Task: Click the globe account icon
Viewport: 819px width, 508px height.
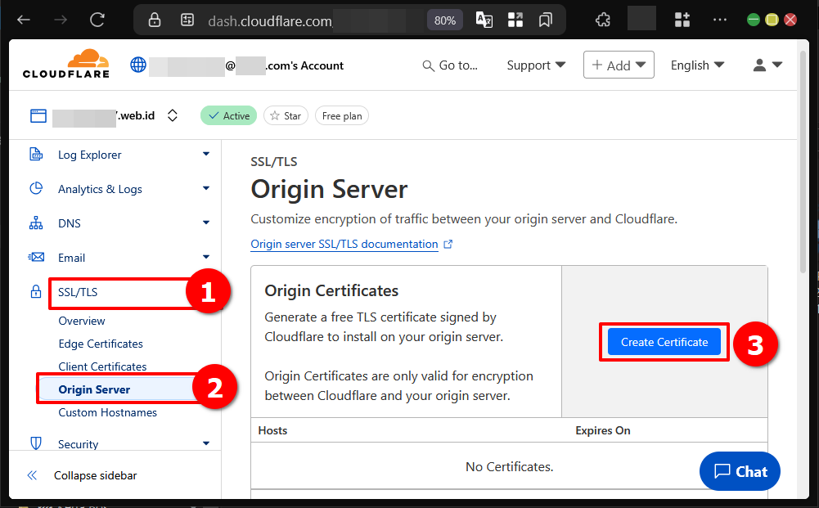Action: point(138,65)
